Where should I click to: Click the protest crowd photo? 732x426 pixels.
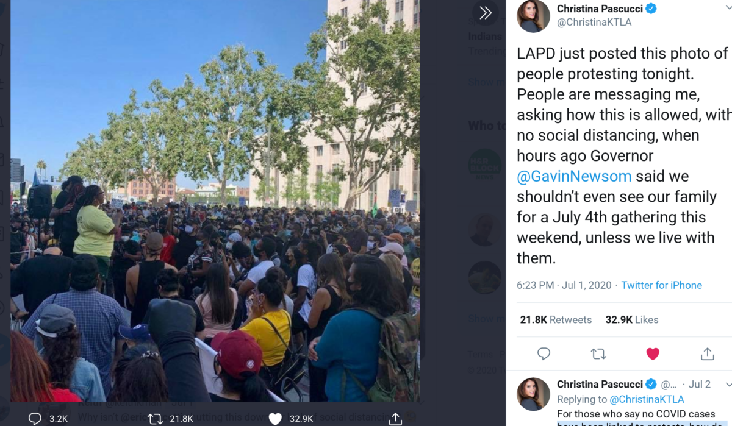tap(215, 201)
